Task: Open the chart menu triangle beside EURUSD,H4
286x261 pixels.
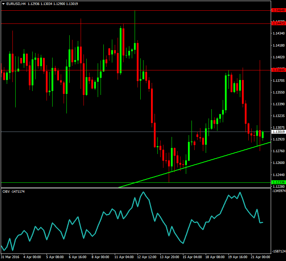Action: (x=3, y=4)
